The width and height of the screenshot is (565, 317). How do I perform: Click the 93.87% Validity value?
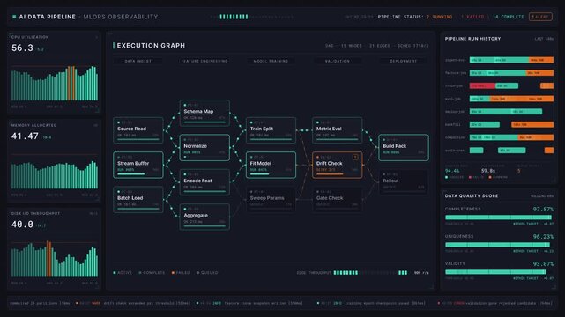[x=543, y=264]
